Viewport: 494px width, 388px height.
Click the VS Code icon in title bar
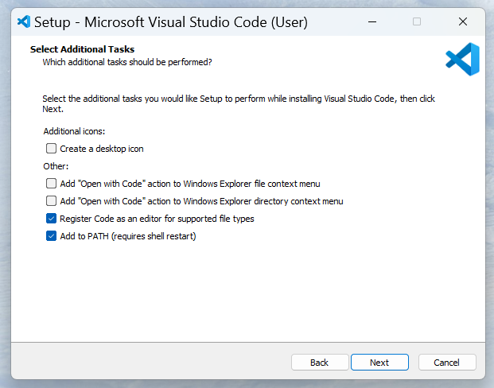click(x=24, y=21)
